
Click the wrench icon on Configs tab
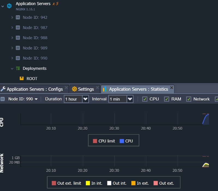(3, 89)
